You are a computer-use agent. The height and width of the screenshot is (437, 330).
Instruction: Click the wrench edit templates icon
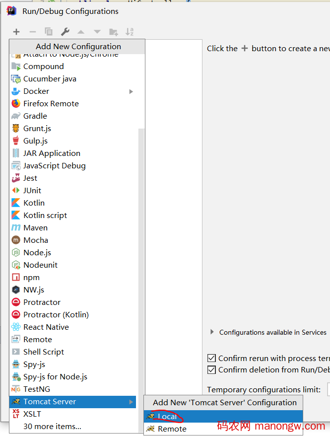[65, 31]
